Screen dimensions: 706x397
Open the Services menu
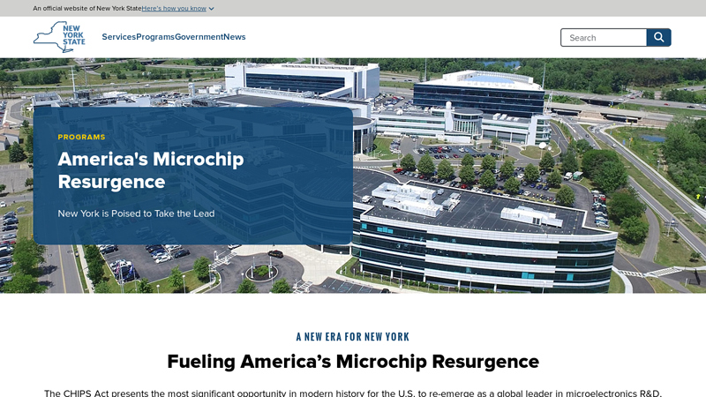point(119,37)
